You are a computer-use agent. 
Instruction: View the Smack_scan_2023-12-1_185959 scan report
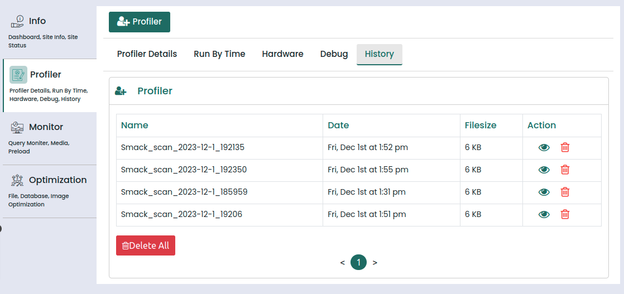tap(544, 192)
